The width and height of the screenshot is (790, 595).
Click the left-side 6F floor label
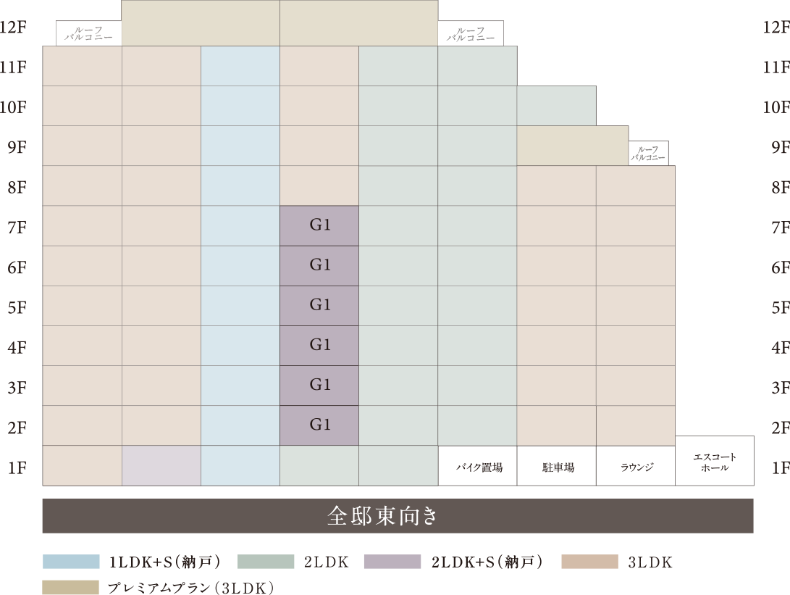tap(17, 267)
